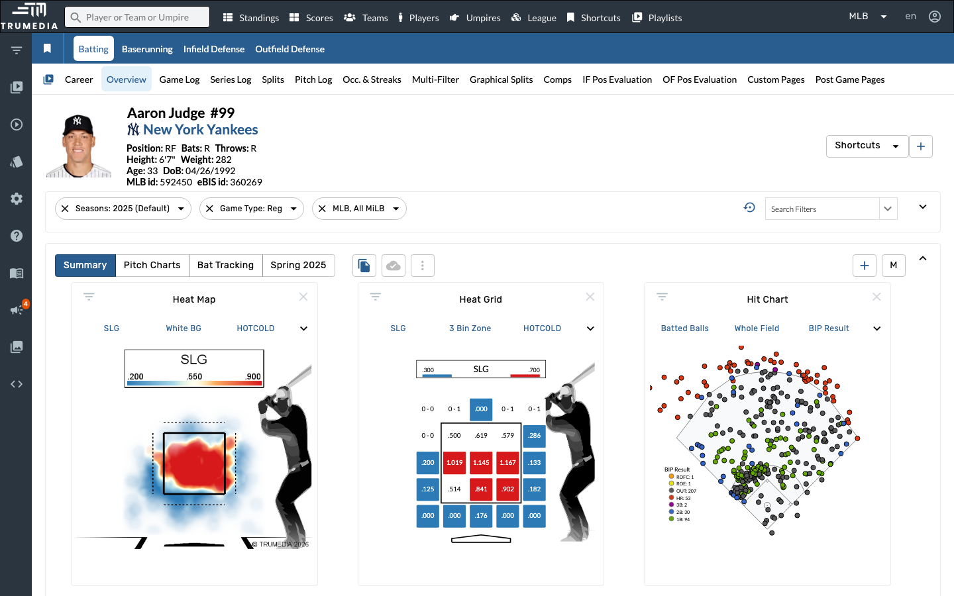Expand Heat Map options chevron

click(303, 328)
